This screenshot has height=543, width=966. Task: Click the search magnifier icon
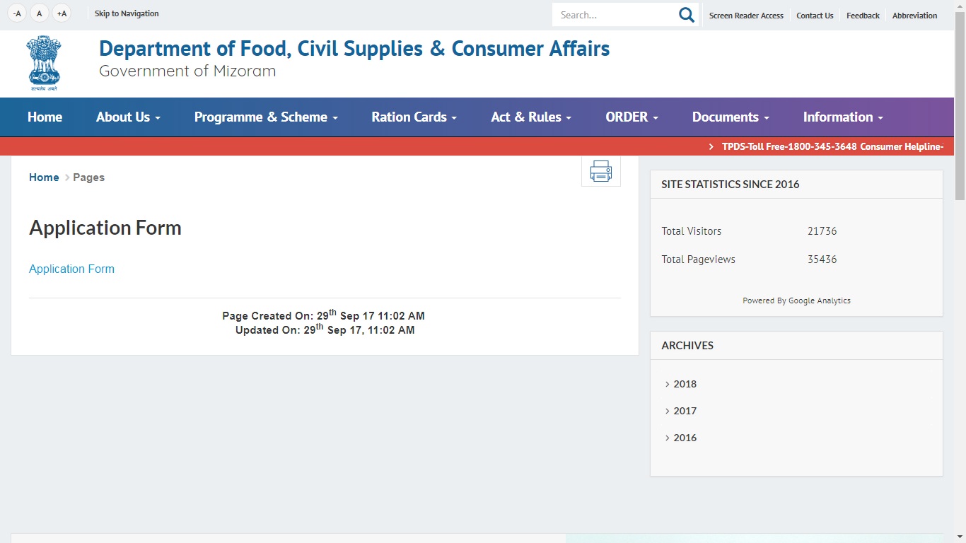click(685, 14)
